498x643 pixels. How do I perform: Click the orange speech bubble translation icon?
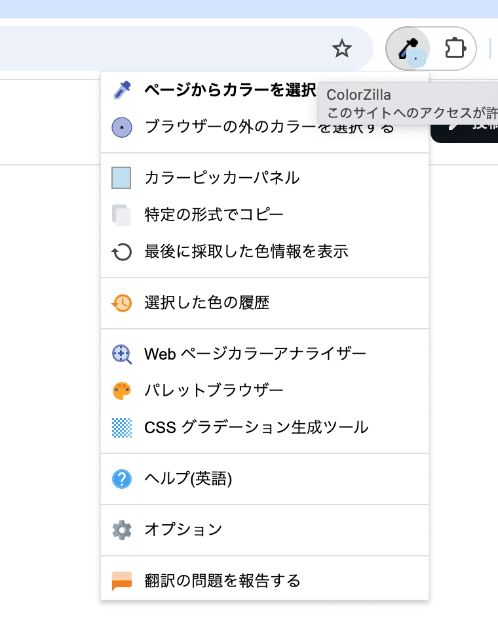[121, 580]
